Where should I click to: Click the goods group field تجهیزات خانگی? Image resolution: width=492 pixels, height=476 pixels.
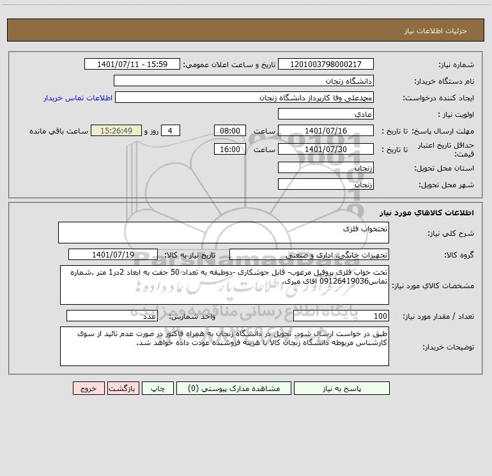(x=309, y=254)
